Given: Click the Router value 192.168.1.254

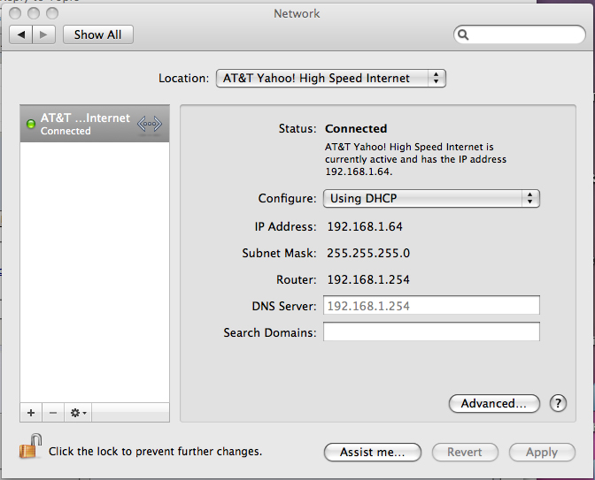Looking at the screenshot, I should pyautogui.click(x=368, y=279).
